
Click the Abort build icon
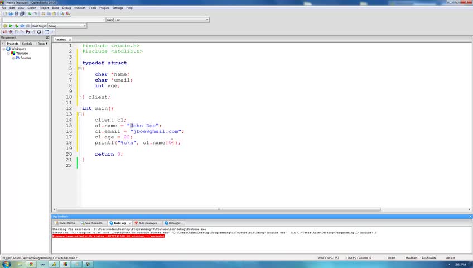coord(28,26)
